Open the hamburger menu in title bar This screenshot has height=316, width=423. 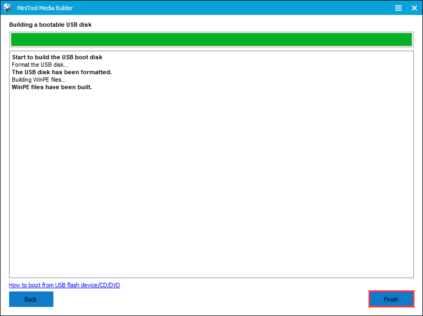[x=398, y=8]
